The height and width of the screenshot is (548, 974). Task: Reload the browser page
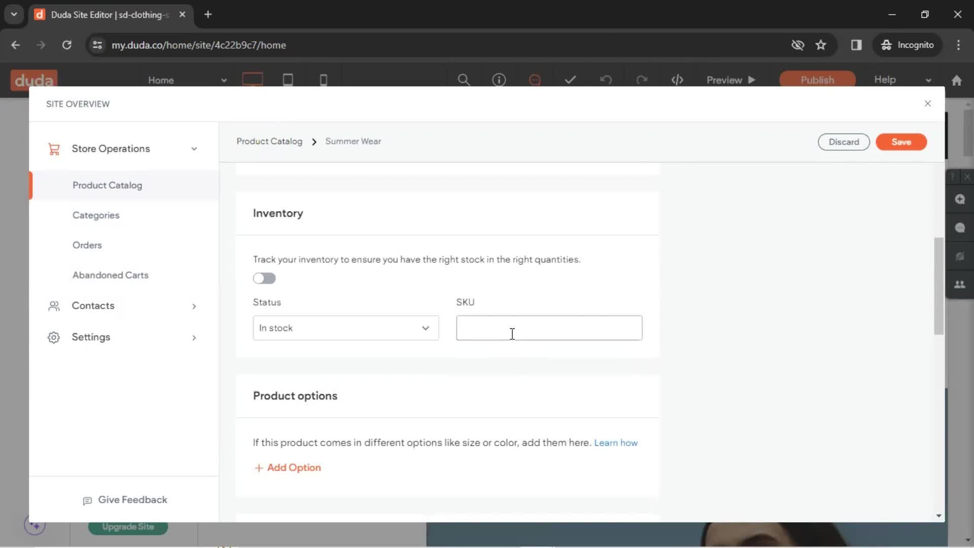click(66, 45)
